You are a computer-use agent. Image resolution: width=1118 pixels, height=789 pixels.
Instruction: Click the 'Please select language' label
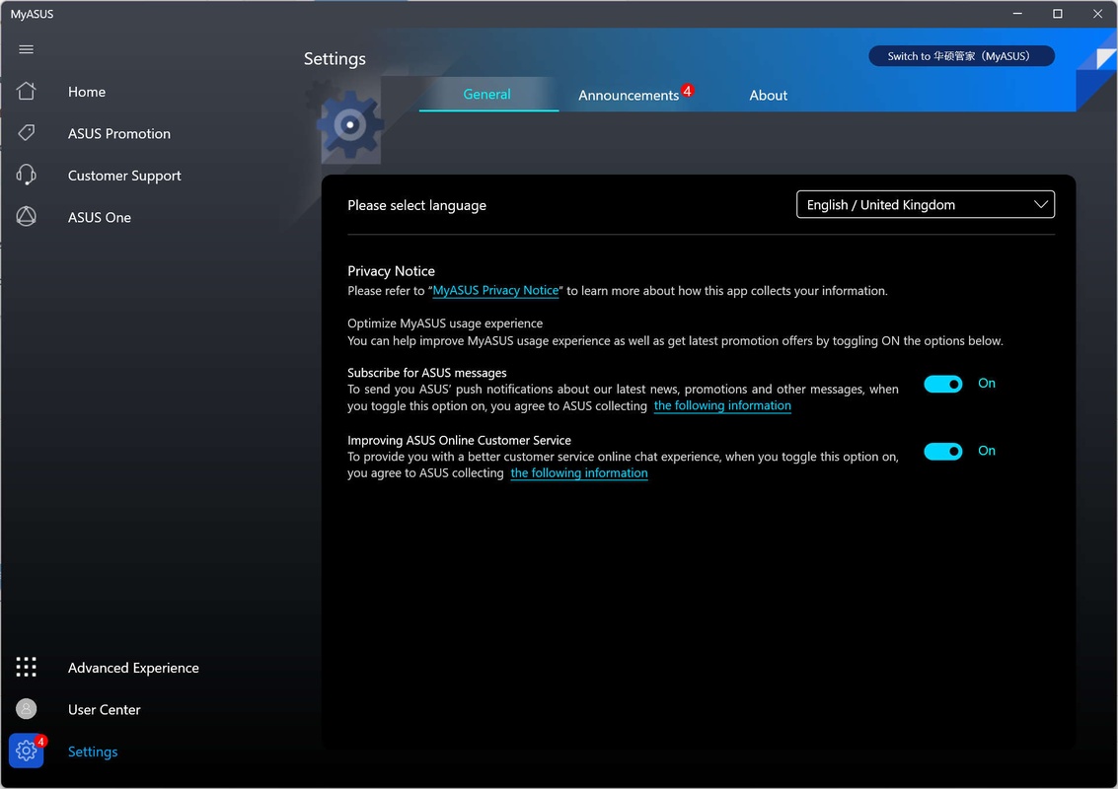tap(416, 206)
